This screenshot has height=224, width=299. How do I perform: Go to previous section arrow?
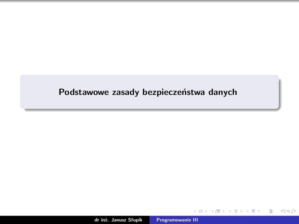coord(248,211)
